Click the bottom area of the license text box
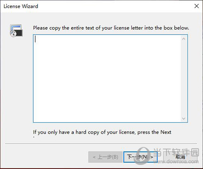The image size is (203, 169). click(107, 117)
